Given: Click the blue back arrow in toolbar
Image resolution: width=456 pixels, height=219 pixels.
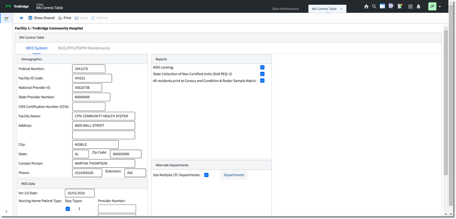Looking at the screenshot, I should click(21, 18).
